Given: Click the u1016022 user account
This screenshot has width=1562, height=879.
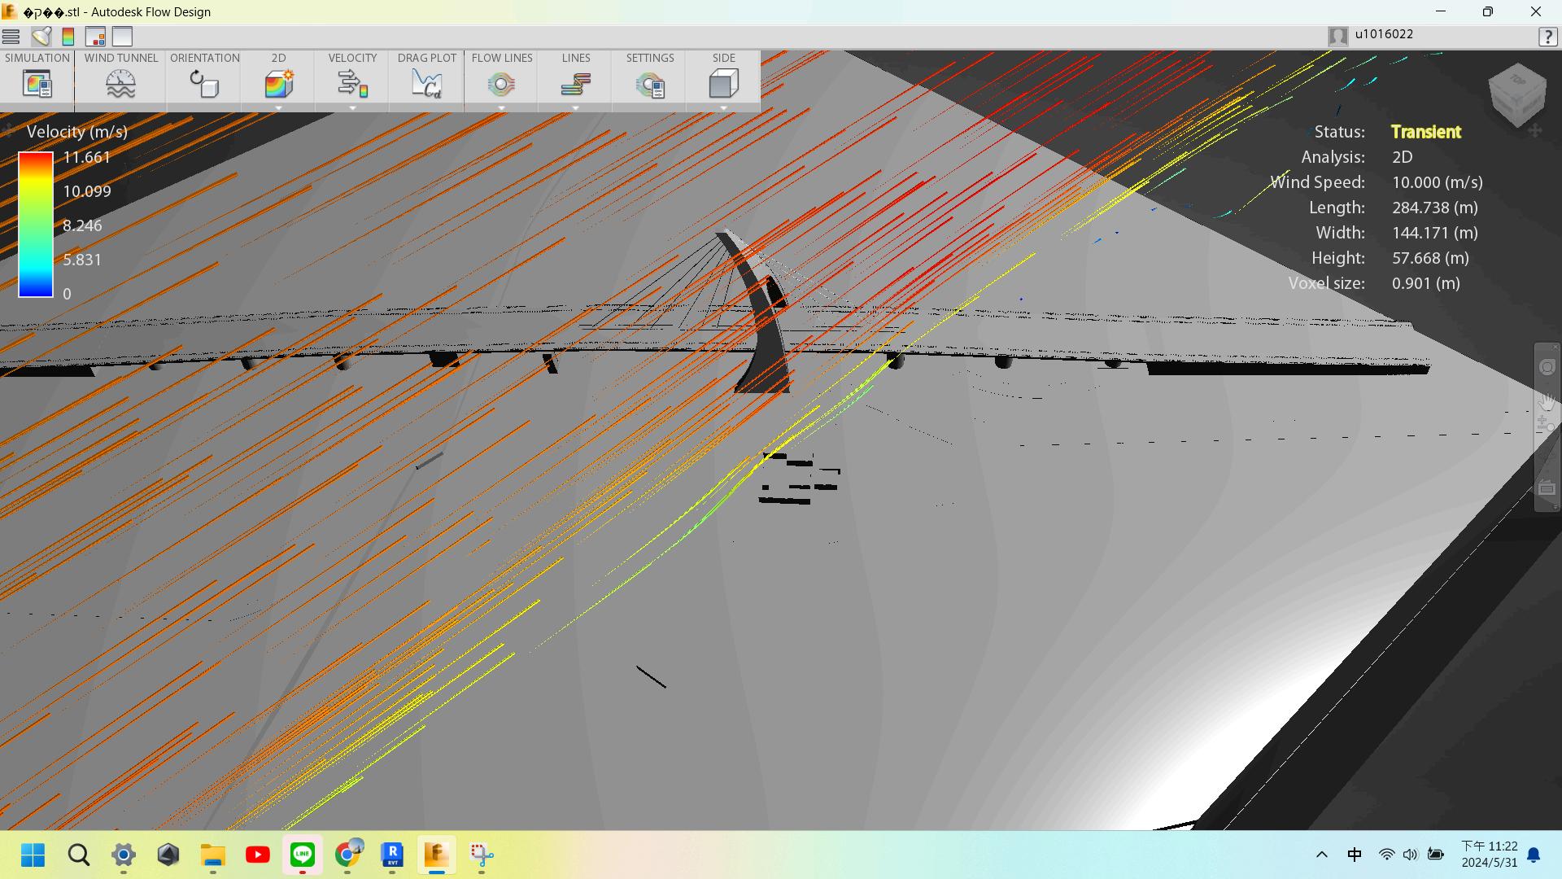Looking at the screenshot, I should pyautogui.click(x=1383, y=35).
